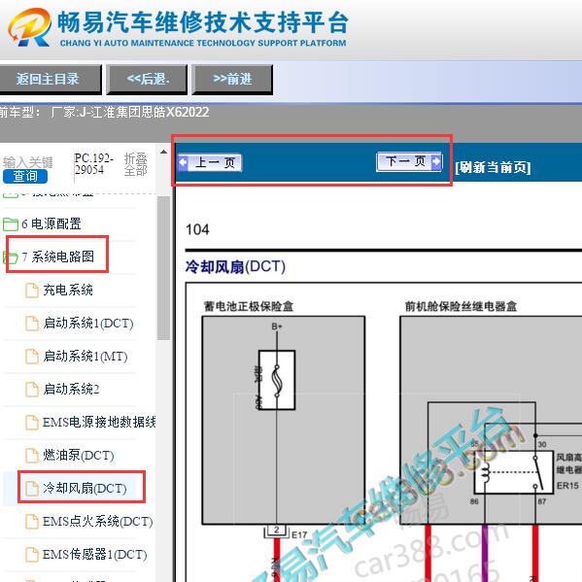Click the EMS传感器1(DCT) page icon

[x=32, y=555]
